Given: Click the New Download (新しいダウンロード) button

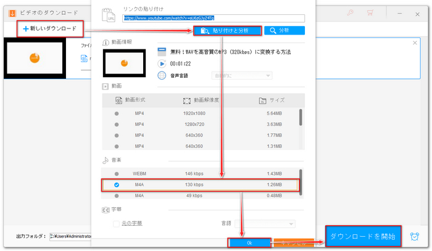Looking at the screenshot, I should [50, 28].
